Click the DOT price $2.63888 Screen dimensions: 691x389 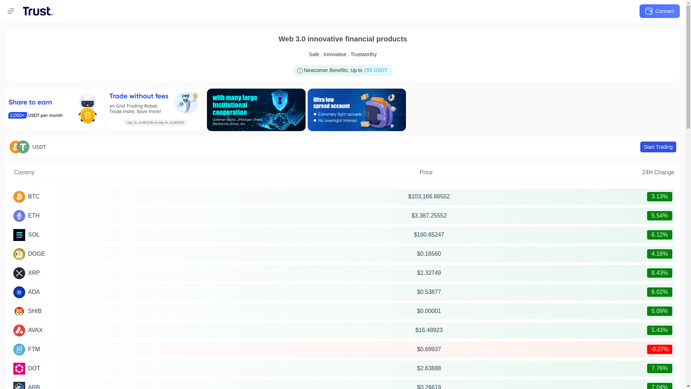point(429,368)
